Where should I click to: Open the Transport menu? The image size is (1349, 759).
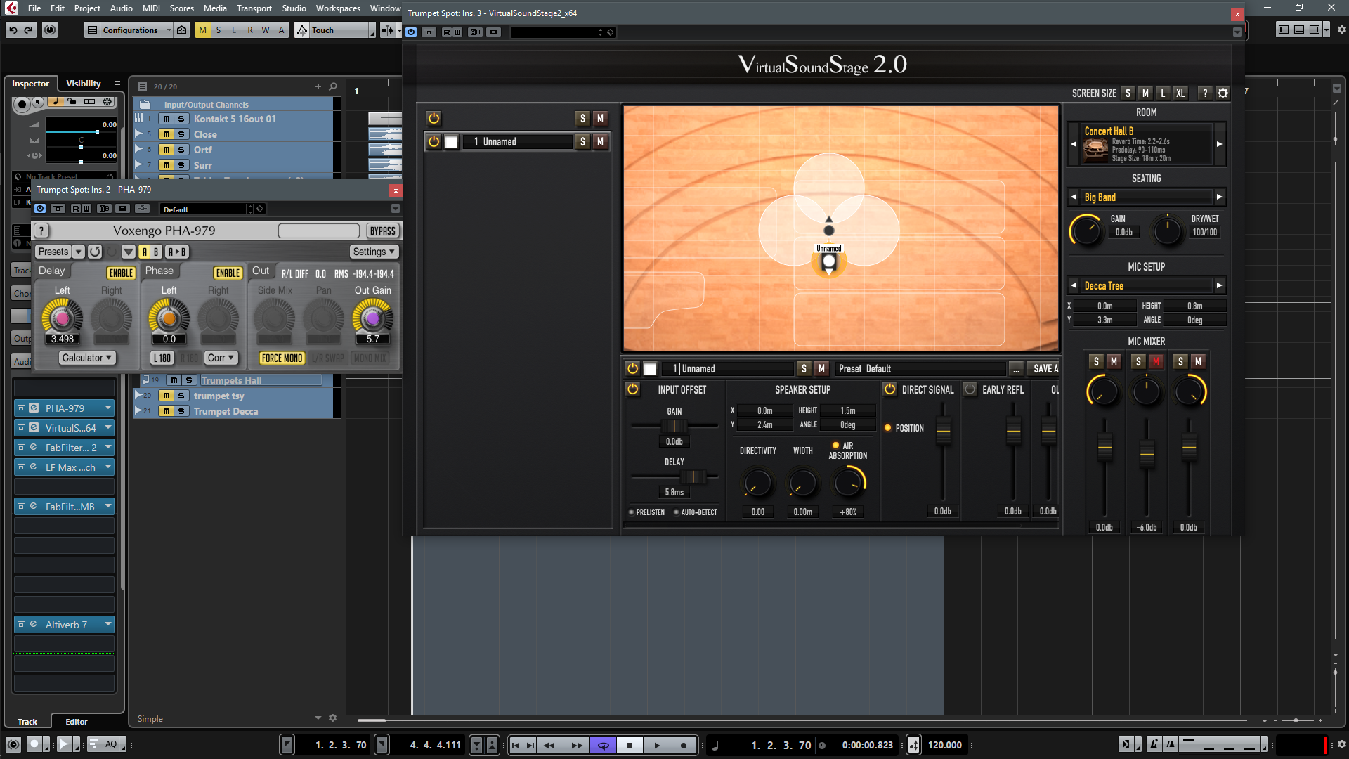(254, 8)
